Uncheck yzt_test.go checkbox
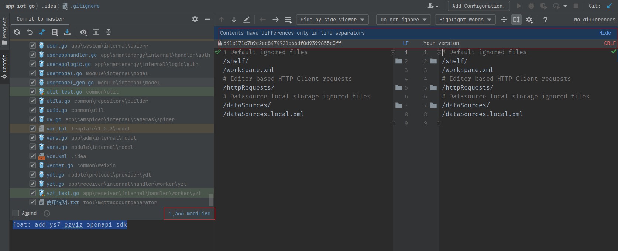The height and width of the screenshot is (251, 618). (x=32, y=193)
